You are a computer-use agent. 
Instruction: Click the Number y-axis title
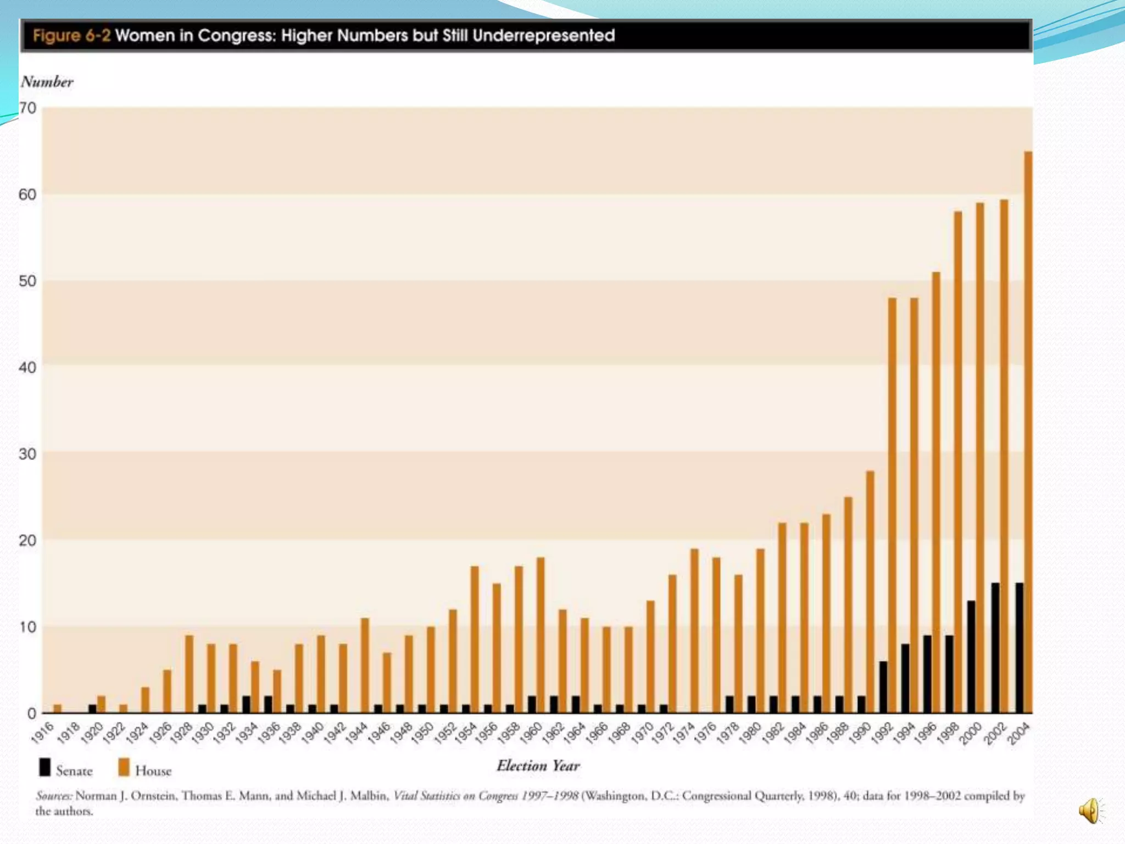point(47,82)
